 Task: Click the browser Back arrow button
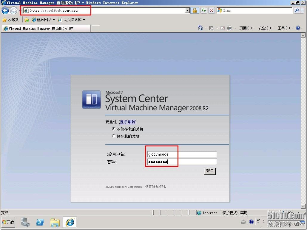(x=5, y=10)
